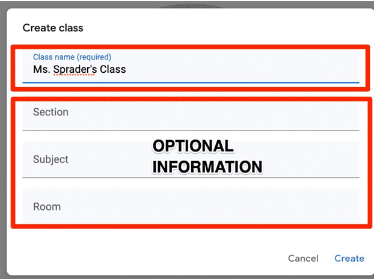Click the "OPTIONAL INFORMATION" annotation text

click(x=207, y=156)
